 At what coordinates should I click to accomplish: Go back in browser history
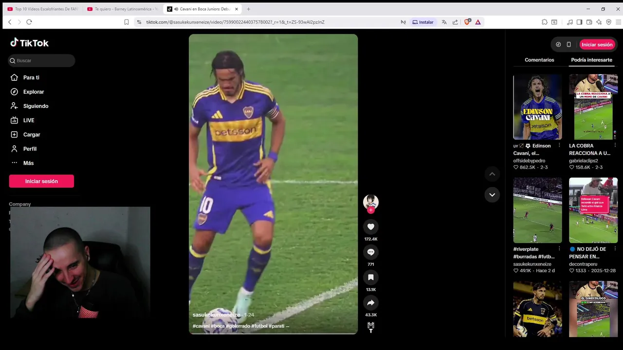(10, 22)
